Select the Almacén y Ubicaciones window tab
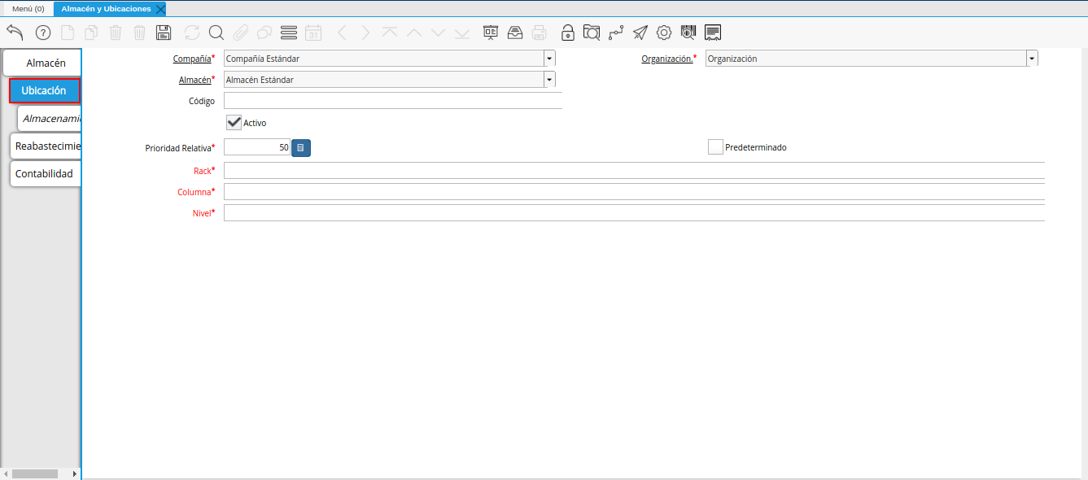1088x480 pixels. point(106,8)
